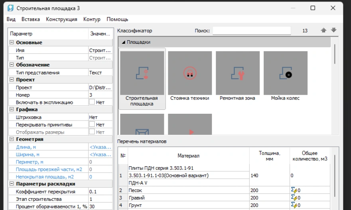The height and width of the screenshot is (210, 351).
Task: Click the Ширина, м parameter link
Action: click(x=28, y=154)
